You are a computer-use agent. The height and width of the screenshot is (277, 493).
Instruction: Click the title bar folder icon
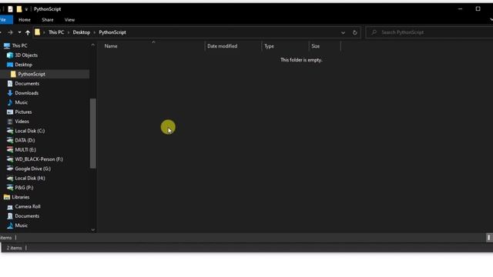[x=18, y=9]
